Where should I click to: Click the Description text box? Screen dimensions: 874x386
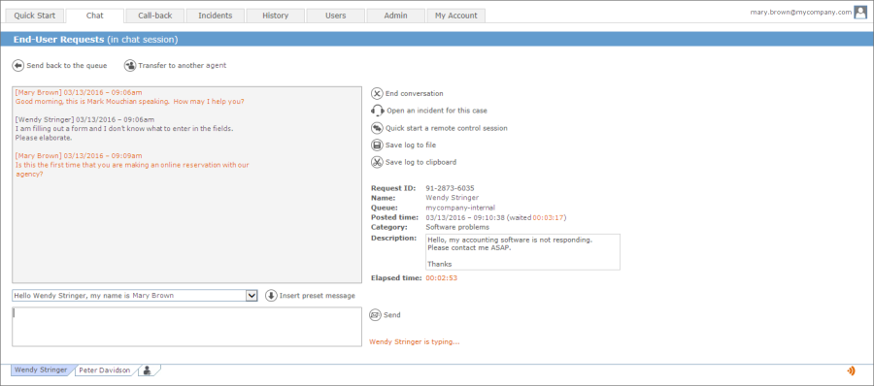(x=522, y=252)
